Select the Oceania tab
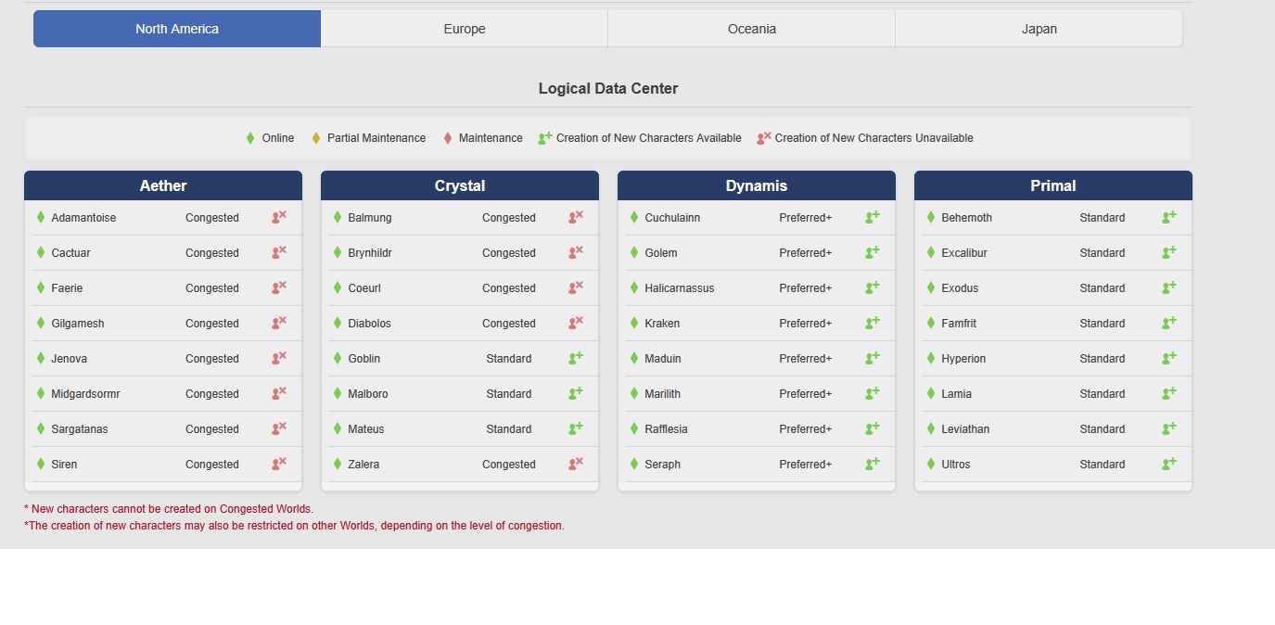The image size is (1275, 625). click(x=752, y=29)
